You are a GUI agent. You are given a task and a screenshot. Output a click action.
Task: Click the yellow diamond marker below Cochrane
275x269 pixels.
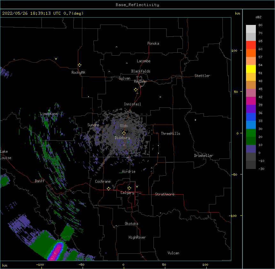click(108, 188)
